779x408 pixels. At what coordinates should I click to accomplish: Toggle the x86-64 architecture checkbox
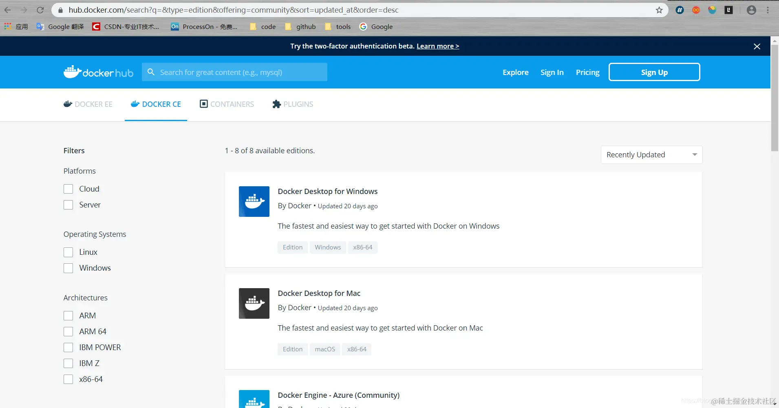click(x=68, y=379)
